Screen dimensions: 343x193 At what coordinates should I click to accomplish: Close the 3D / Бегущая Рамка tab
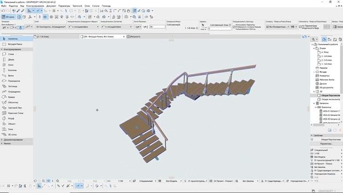(124, 36)
